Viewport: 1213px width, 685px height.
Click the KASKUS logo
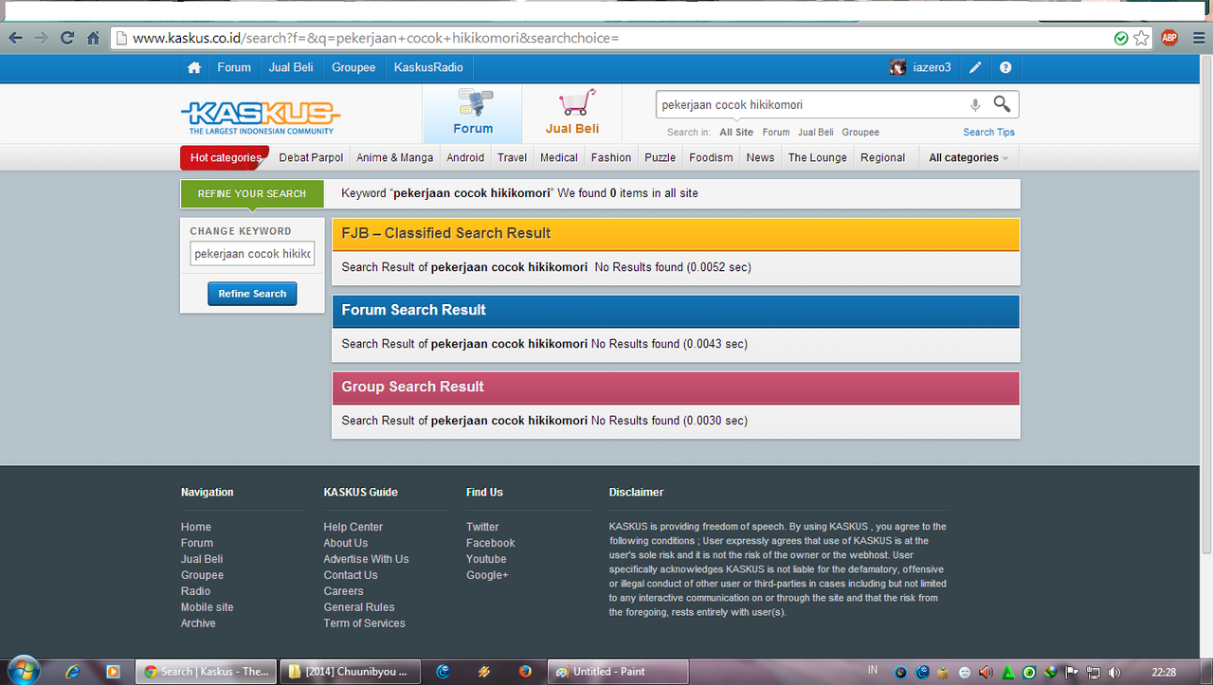260,117
